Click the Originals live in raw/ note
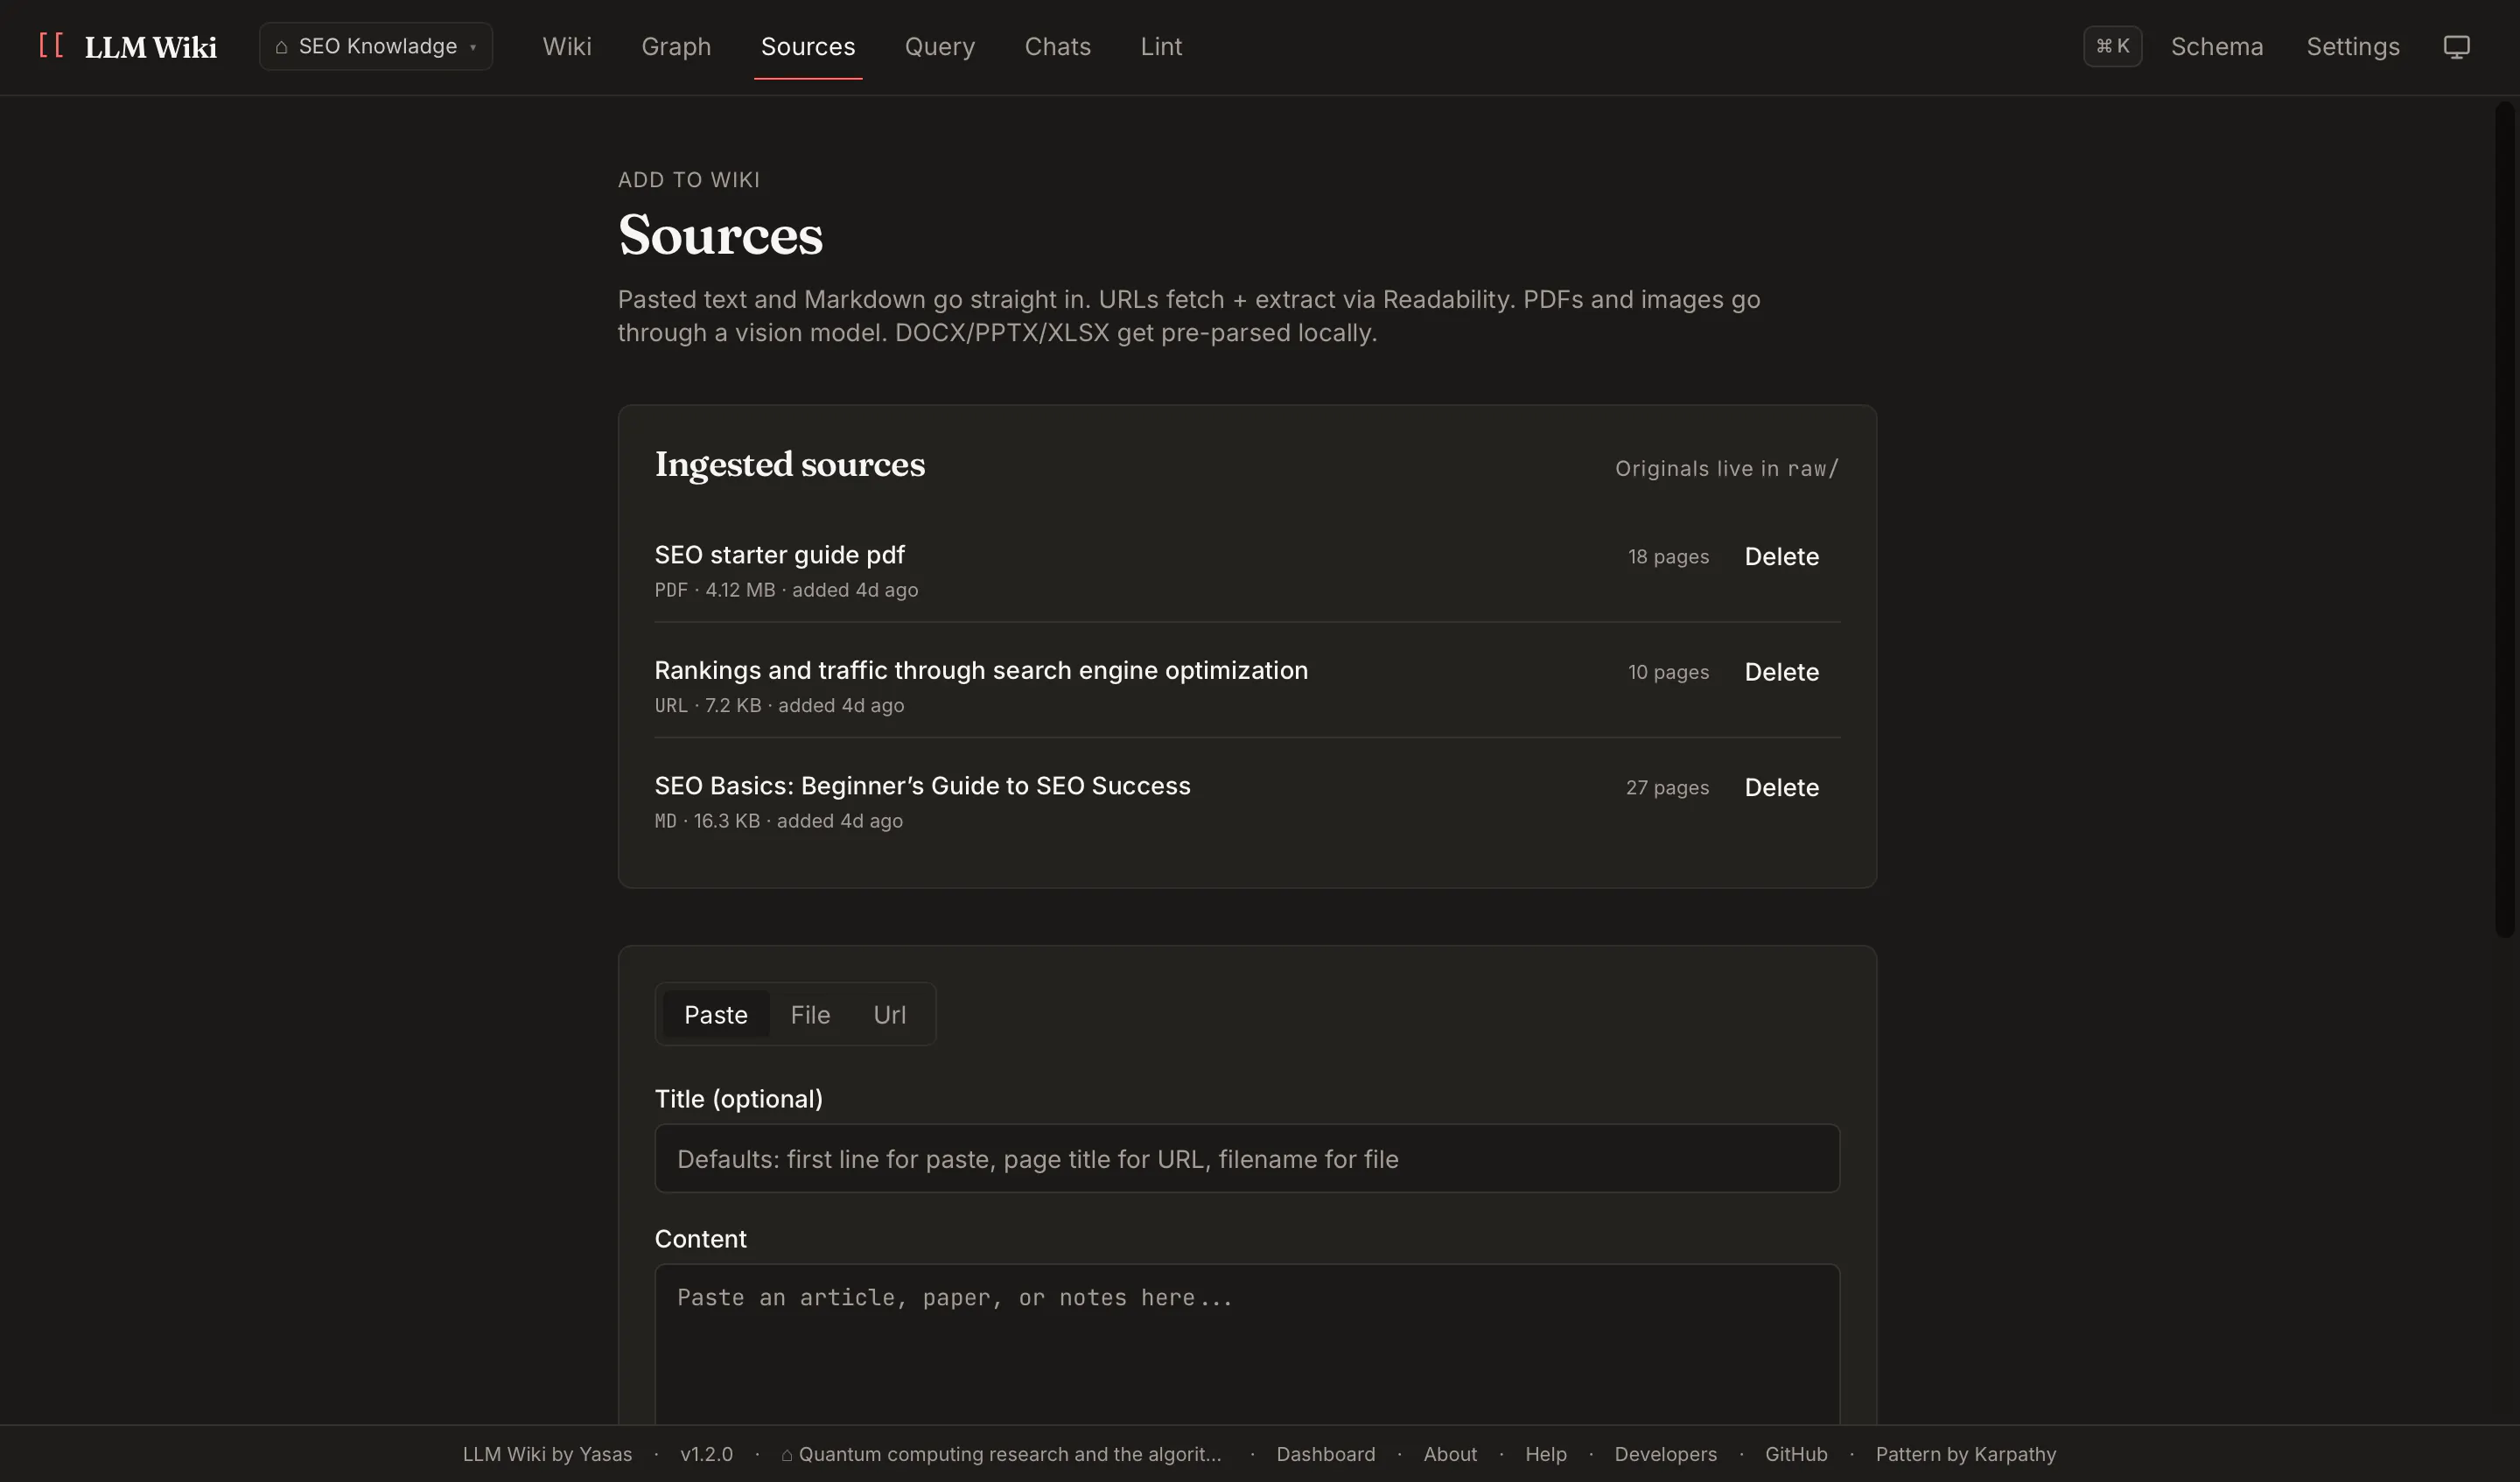 (1726, 468)
